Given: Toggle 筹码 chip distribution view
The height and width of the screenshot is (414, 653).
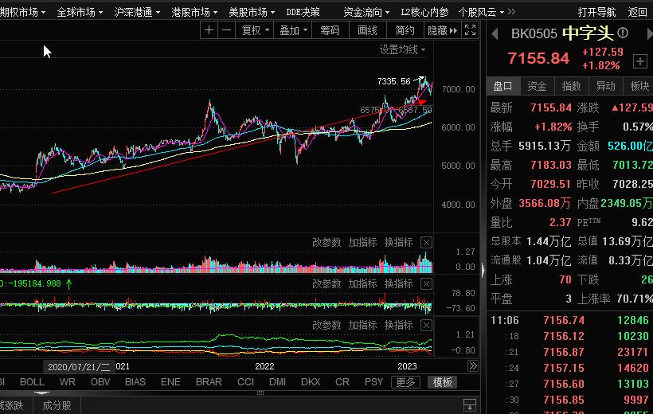Looking at the screenshot, I should coord(330,30).
